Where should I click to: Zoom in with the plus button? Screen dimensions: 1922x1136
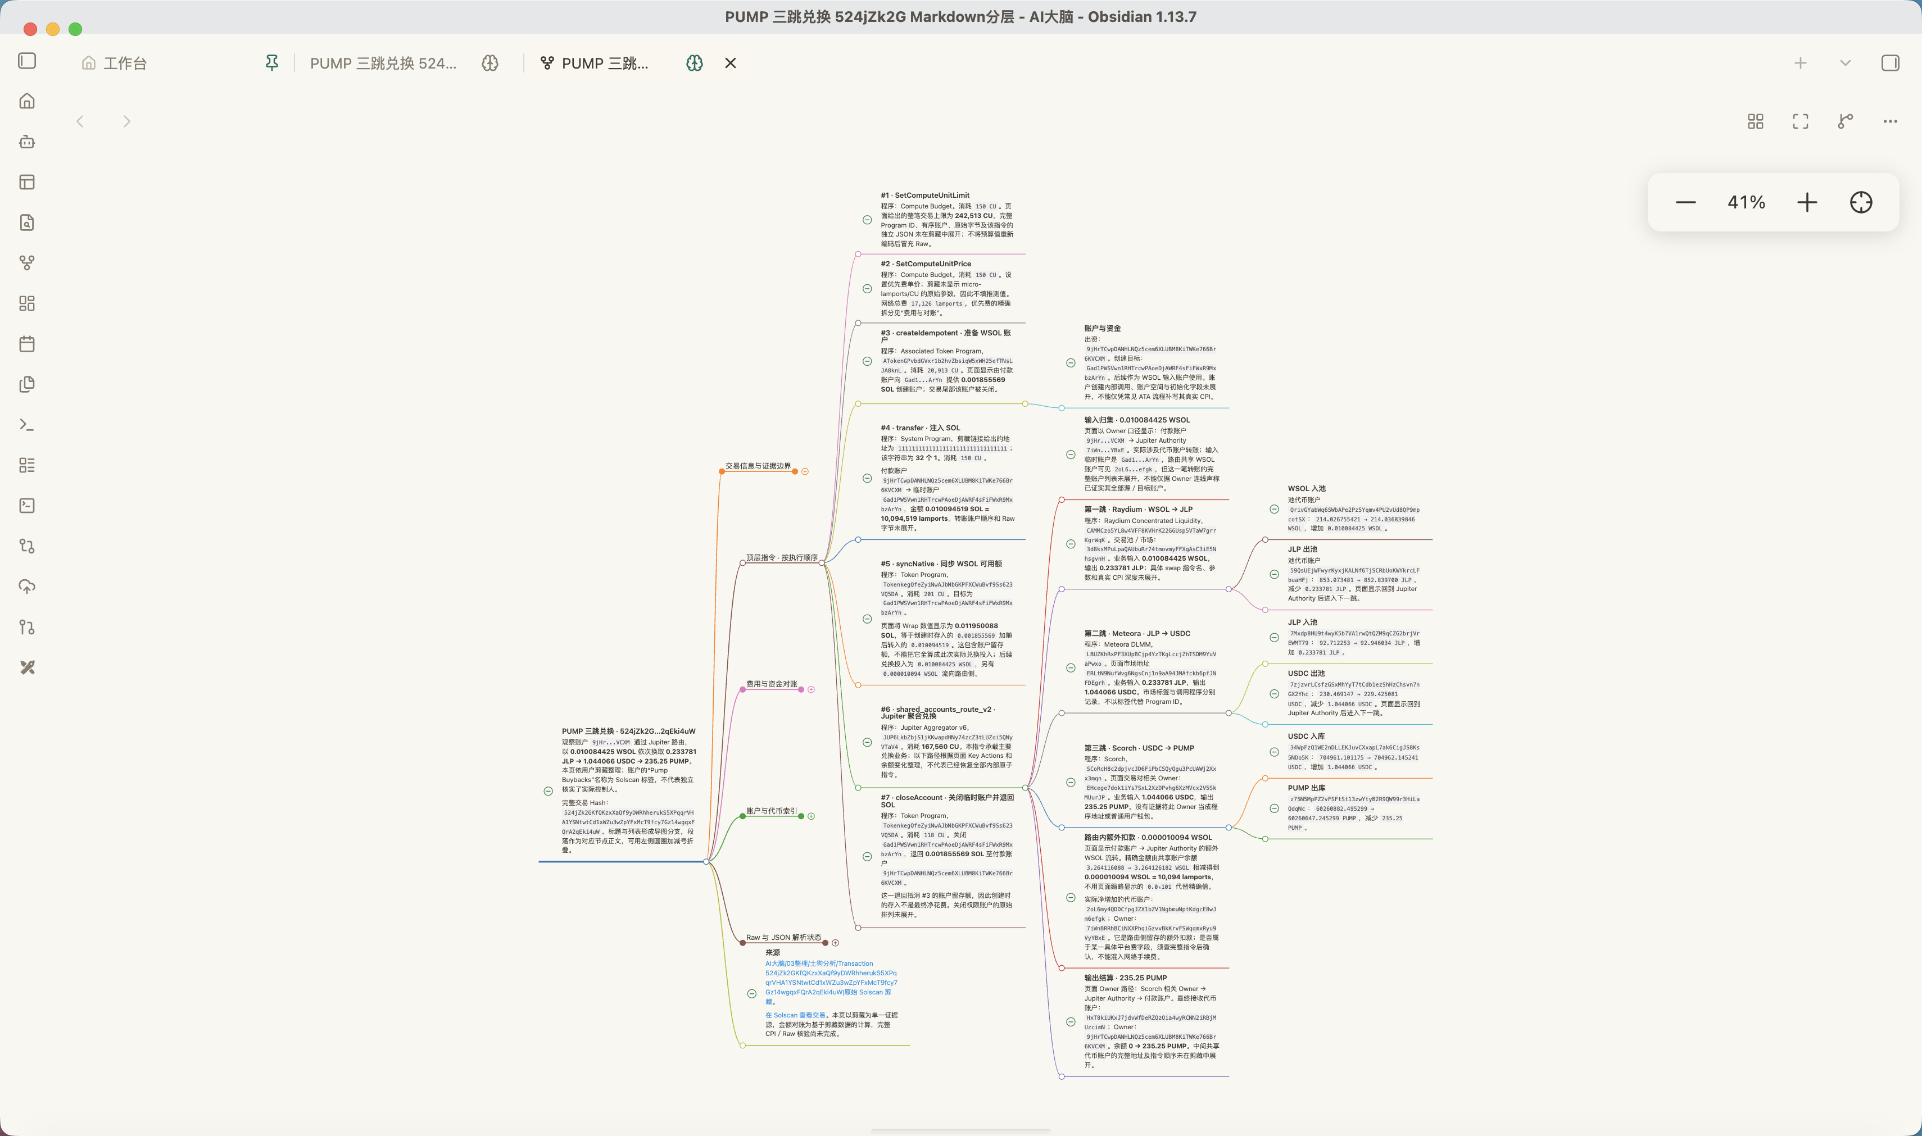(x=1807, y=202)
